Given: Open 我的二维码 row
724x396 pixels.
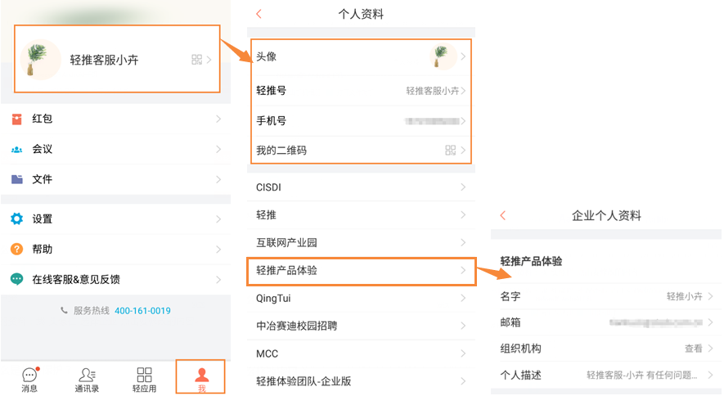Looking at the screenshot, I should (x=361, y=150).
